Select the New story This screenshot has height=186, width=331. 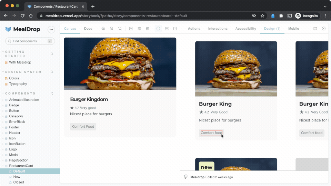17,177
